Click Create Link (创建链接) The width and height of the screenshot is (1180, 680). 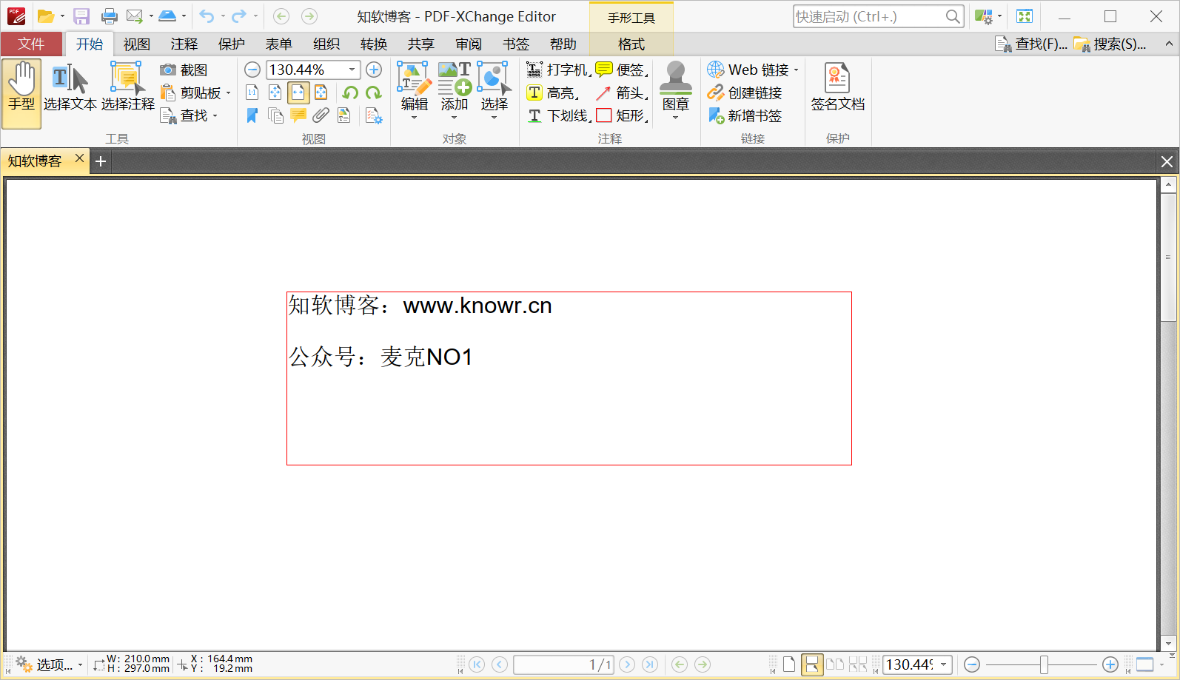745,92
